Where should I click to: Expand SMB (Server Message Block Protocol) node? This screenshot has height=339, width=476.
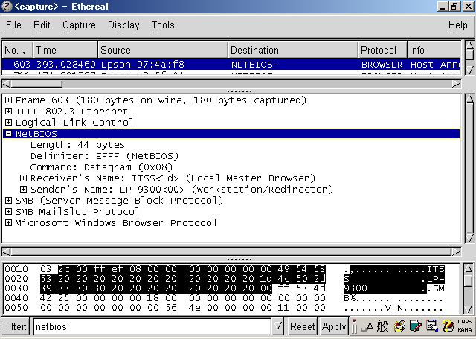8,200
